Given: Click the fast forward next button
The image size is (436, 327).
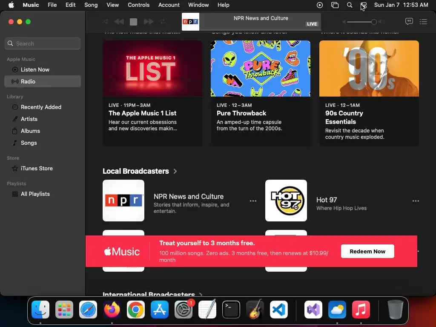Looking at the screenshot, I should point(149,21).
